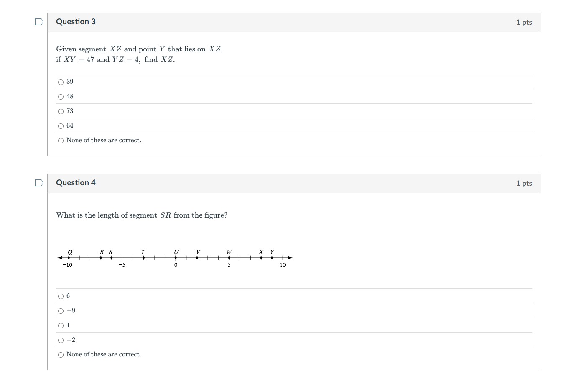The image size is (584, 379).
Task: Choose 'None of these are correct' in Question 3
Action: pos(61,141)
